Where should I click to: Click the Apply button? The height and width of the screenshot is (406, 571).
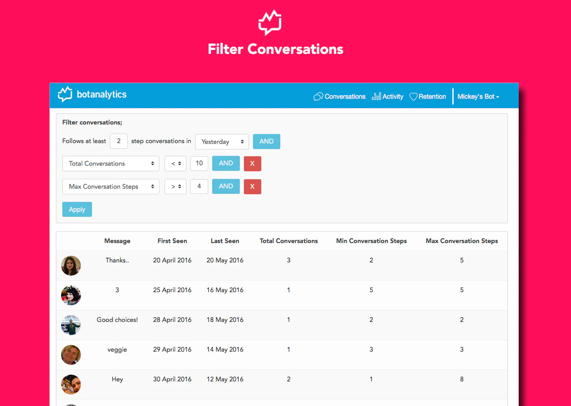tap(77, 209)
